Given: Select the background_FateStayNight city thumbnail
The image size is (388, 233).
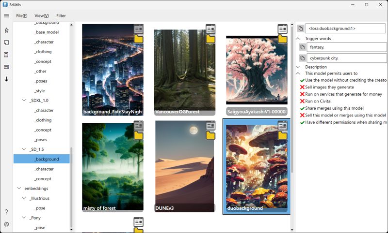Looking at the screenshot, I should click(x=113, y=70).
